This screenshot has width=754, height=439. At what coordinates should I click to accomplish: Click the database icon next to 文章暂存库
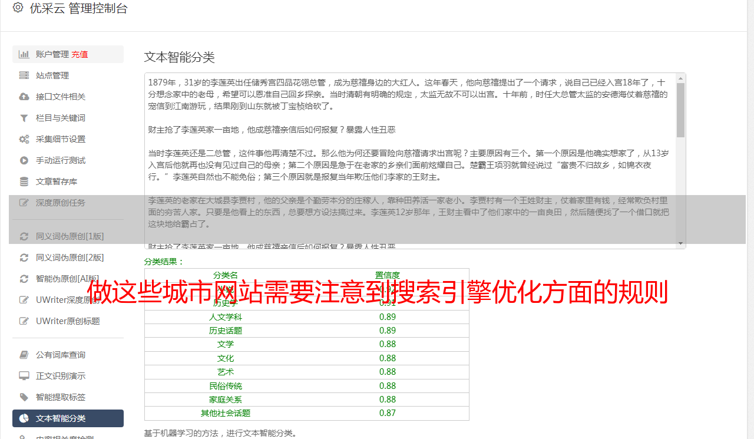24,181
